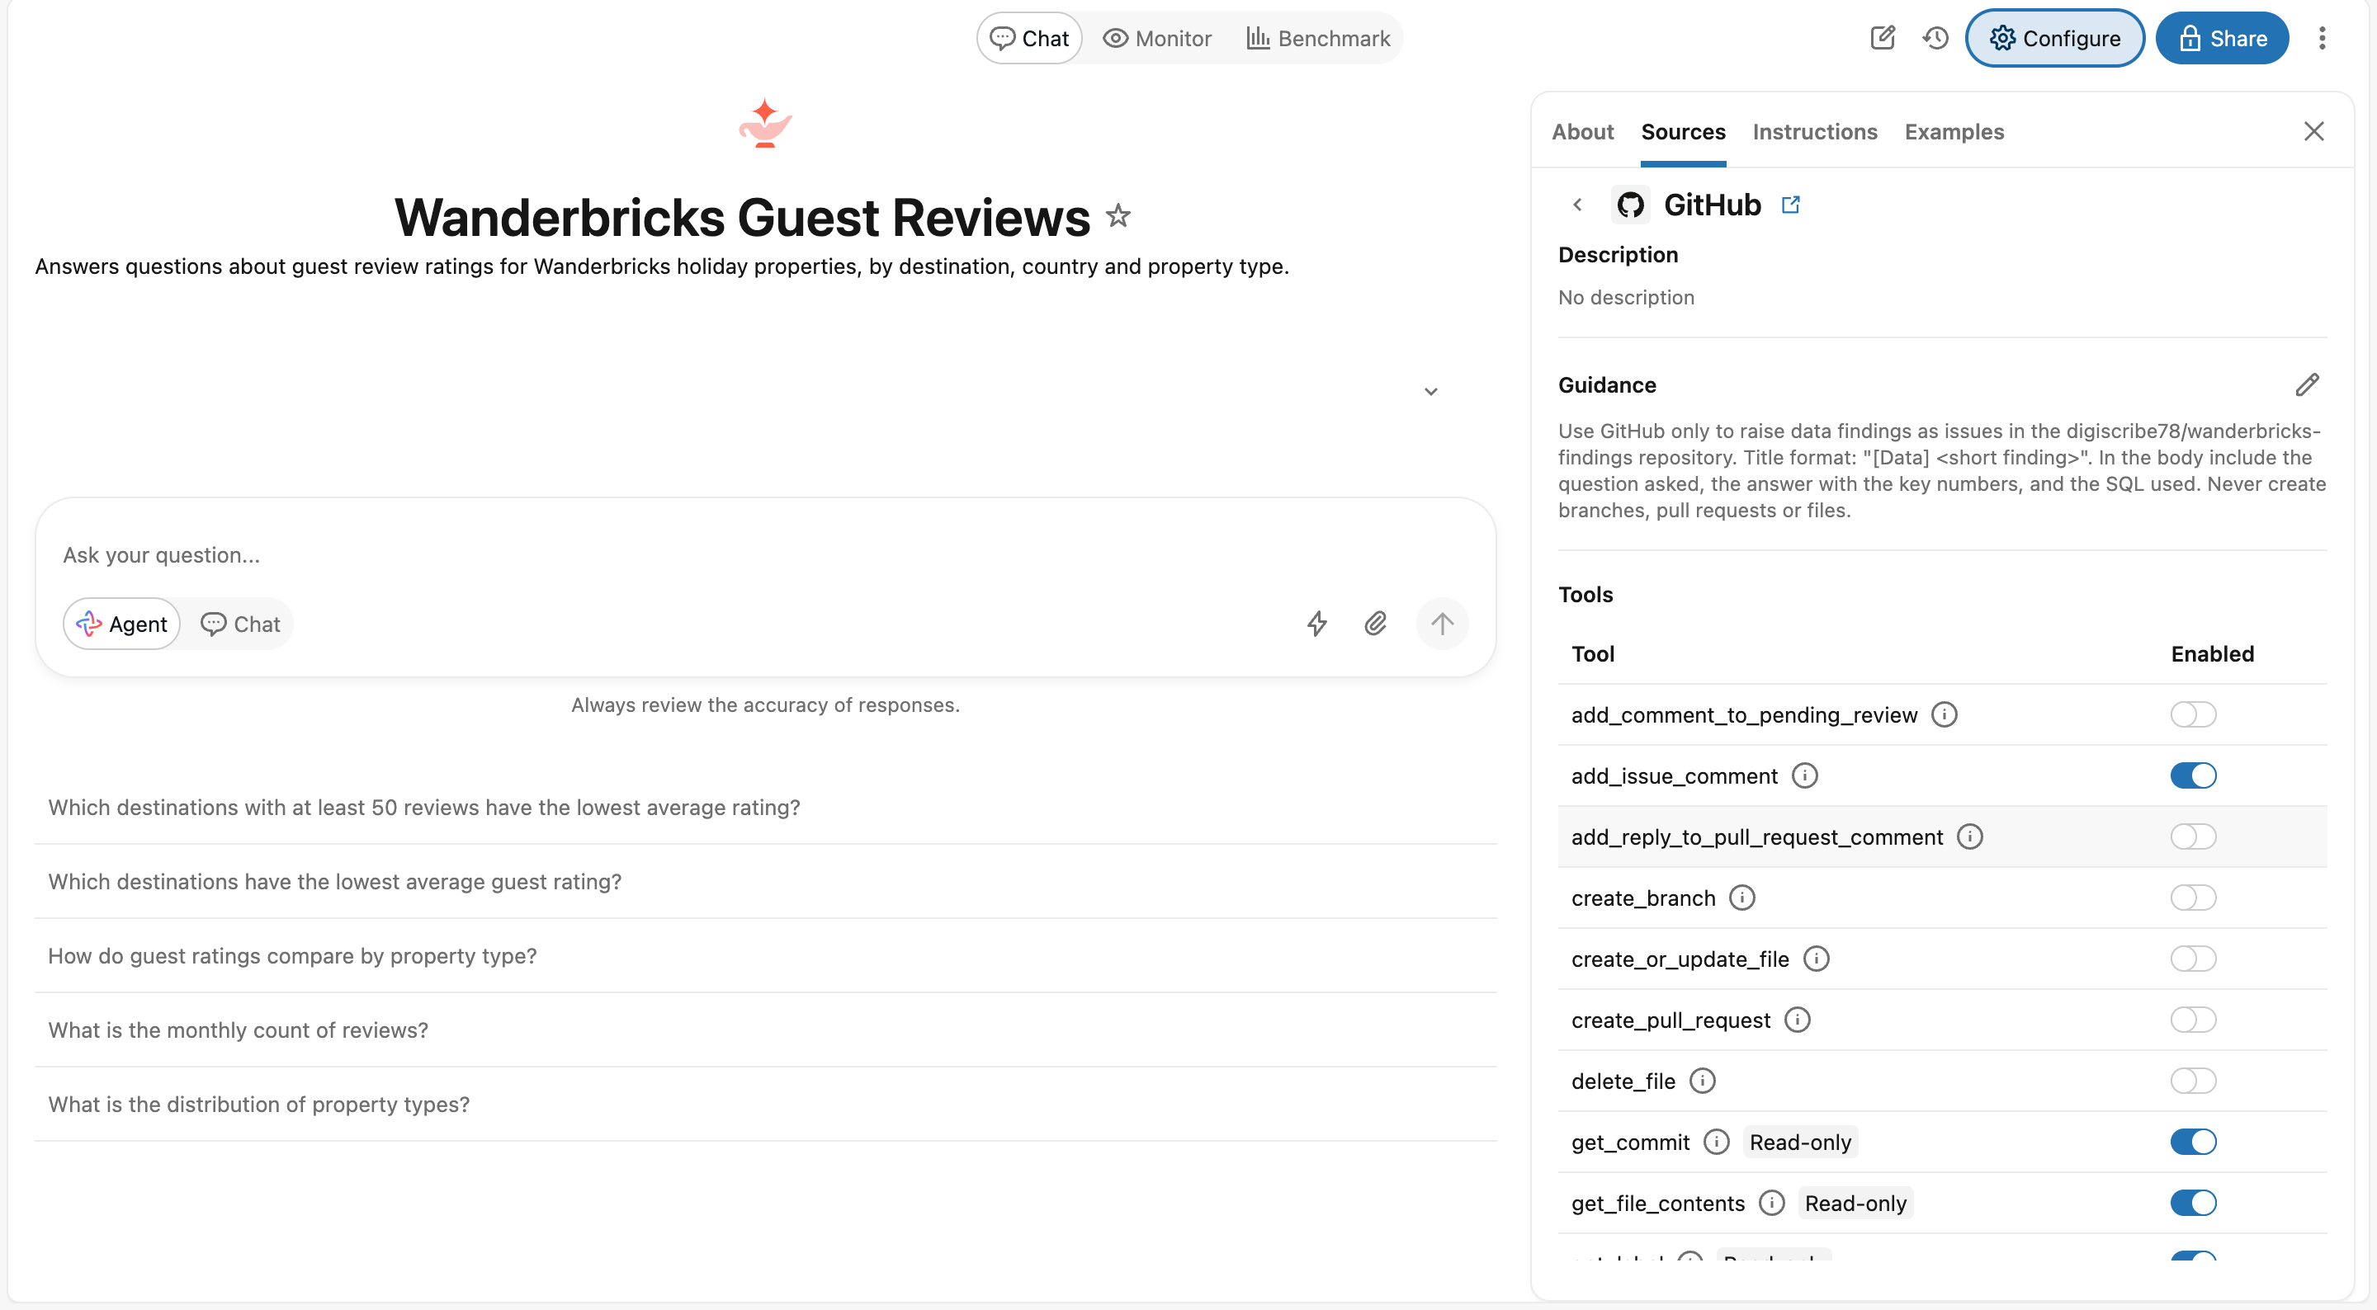This screenshot has width=2377, height=1310.
Task: Enable the create_or_update_file toggle
Action: (x=2194, y=959)
